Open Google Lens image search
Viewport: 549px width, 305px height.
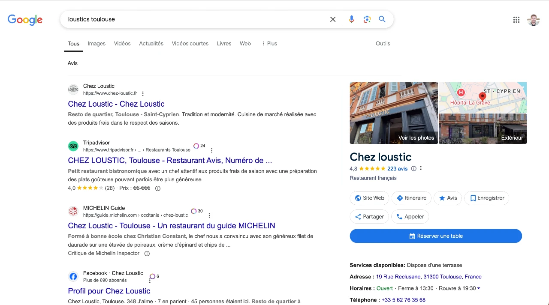point(367,19)
